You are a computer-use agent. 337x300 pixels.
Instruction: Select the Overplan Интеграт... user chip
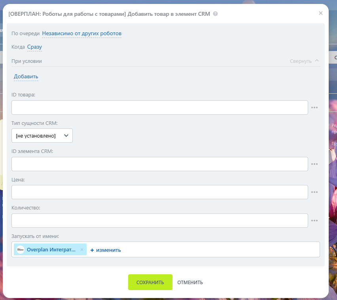click(50, 250)
